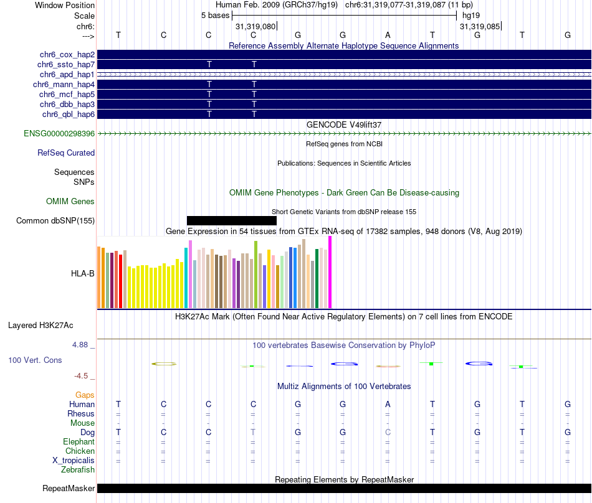Select the chr6_mcf_hap5 label
Viewport: 592px width, 503px height.
pos(67,94)
